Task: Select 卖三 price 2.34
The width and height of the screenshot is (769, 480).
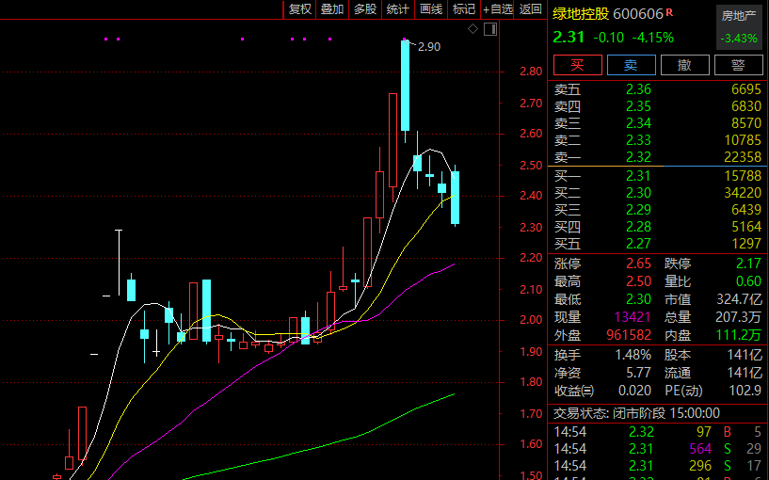Action: (638, 123)
